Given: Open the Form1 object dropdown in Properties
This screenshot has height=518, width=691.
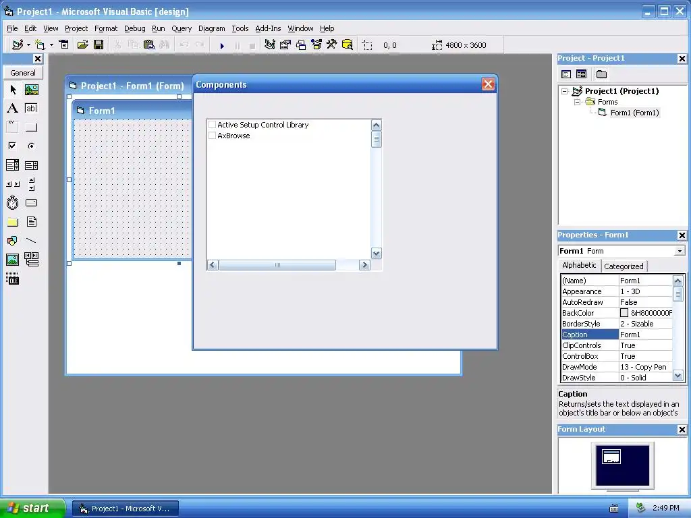Looking at the screenshot, I should [x=680, y=251].
